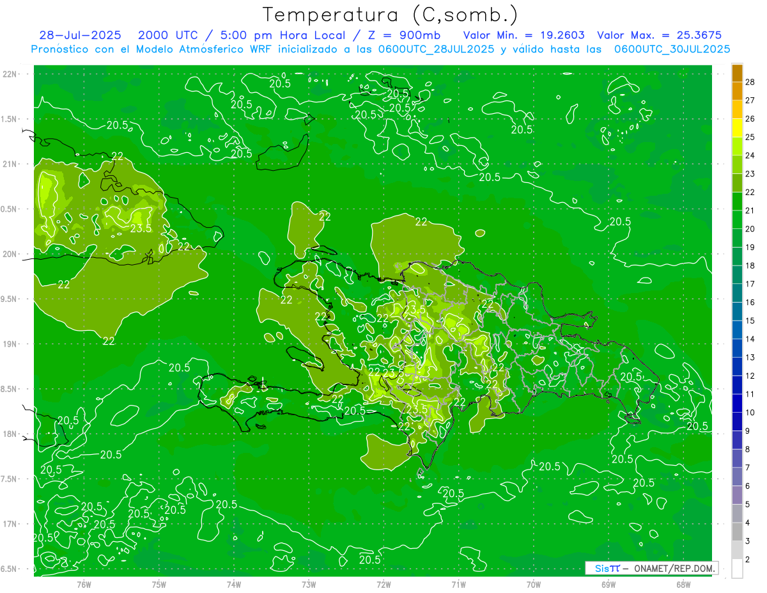
Task: Click the colorbar label "5"
Action: tap(748, 505)
